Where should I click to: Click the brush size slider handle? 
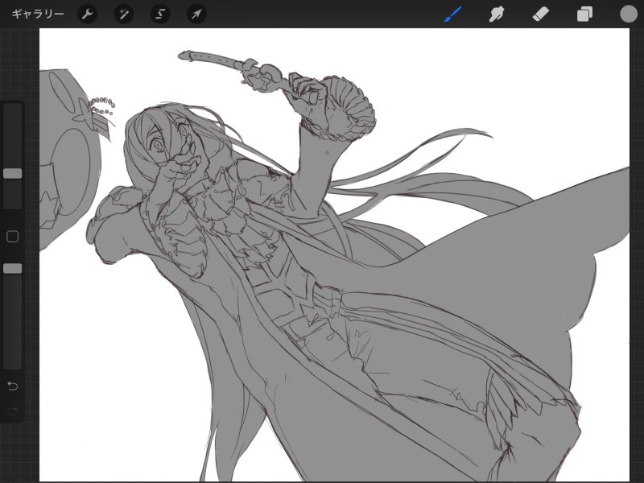[13, 173]
